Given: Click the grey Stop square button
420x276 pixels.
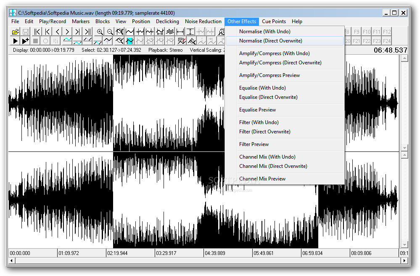Looking at the screenshot, I should 35,41.
